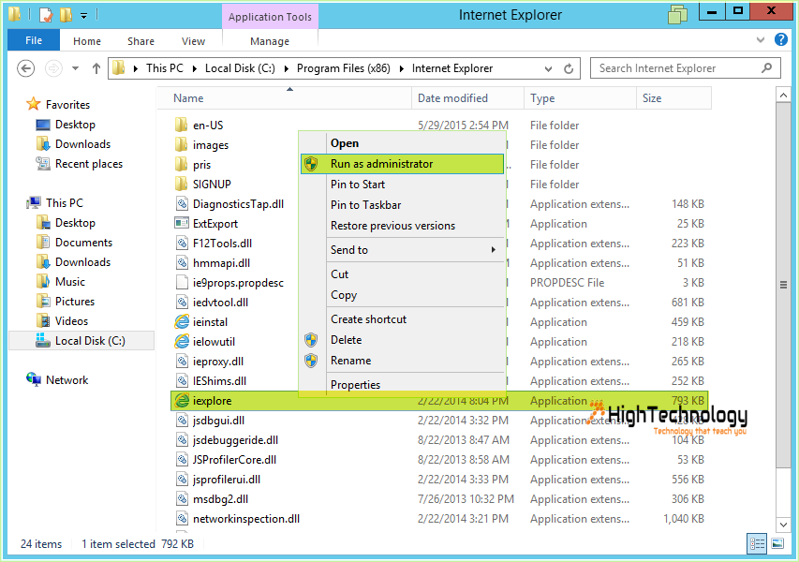Select the ielowutil application icon
The image size is (799, 562).
point(182,341)
